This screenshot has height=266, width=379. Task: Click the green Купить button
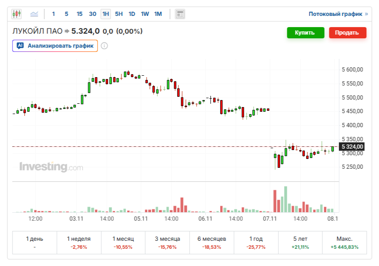click(306, 33)
